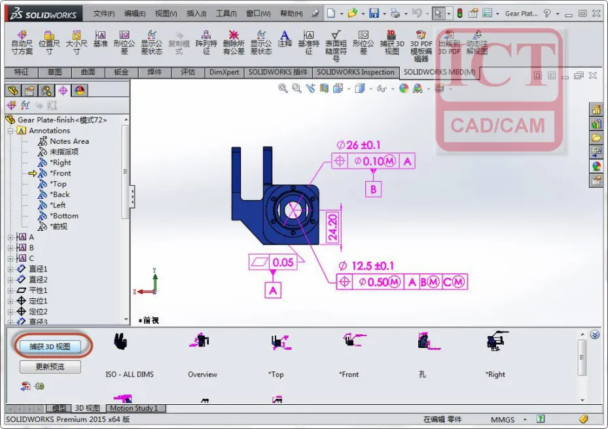The image size is (608, 429).
Task: Toggle the left panel collapse handle
Action: [x=132, y=197]
